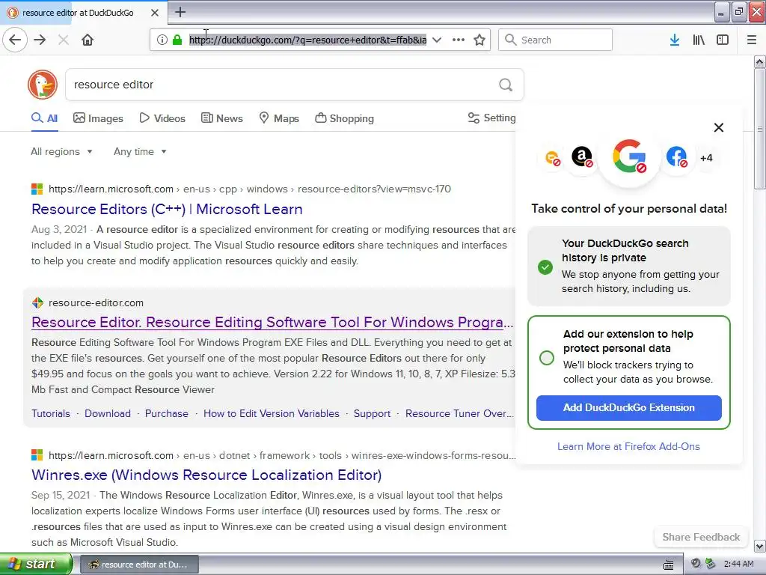Open Resource Editors (C++) Microsoft Learn result
The width and height of the screenshot is (766, 575).
tap(167, 210)
